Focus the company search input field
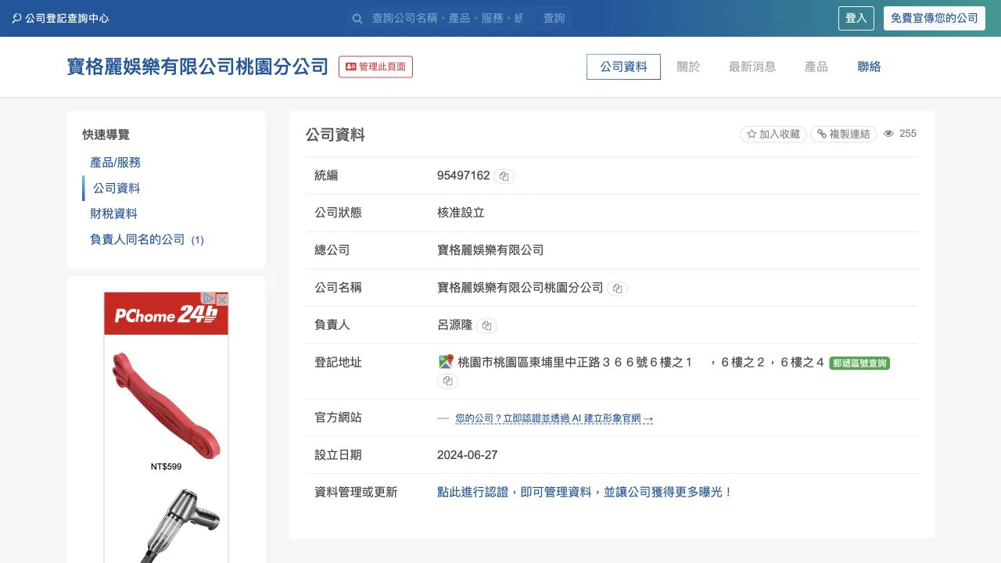The width and height of the screenshot is (1001, 563). 447,18
